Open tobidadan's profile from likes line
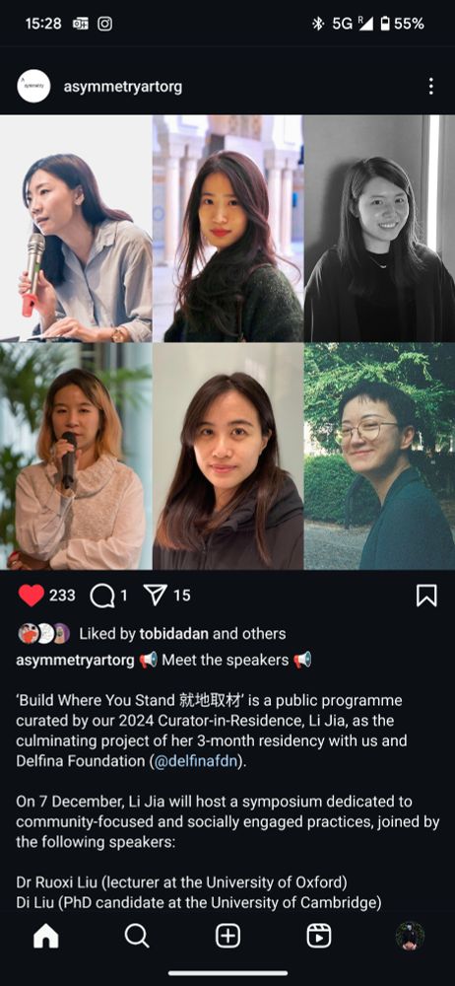 174,634
